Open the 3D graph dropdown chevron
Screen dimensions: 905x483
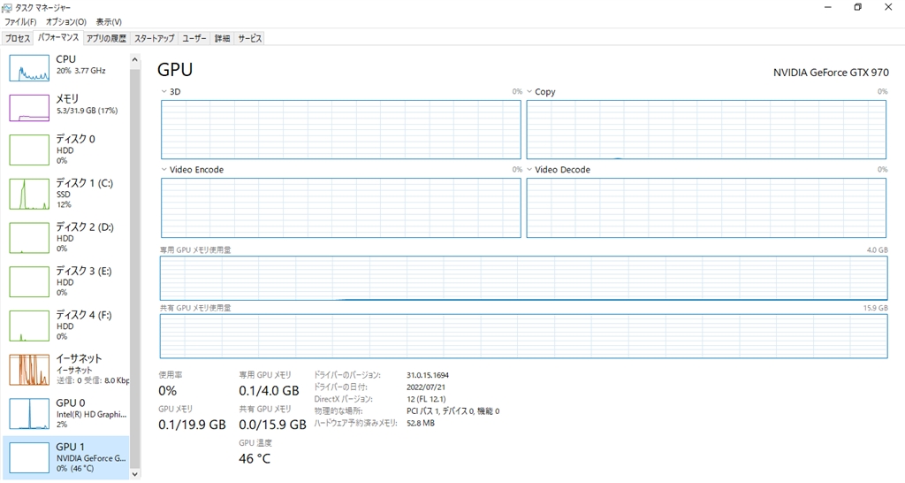click(x=164, y=92)
